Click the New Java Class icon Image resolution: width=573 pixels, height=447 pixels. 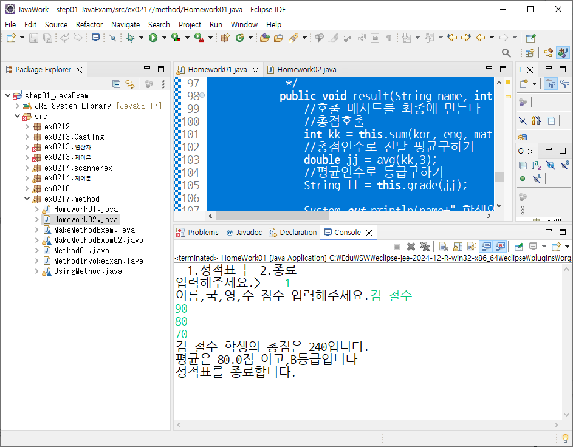pyautogui.click(x=240, y=38)
